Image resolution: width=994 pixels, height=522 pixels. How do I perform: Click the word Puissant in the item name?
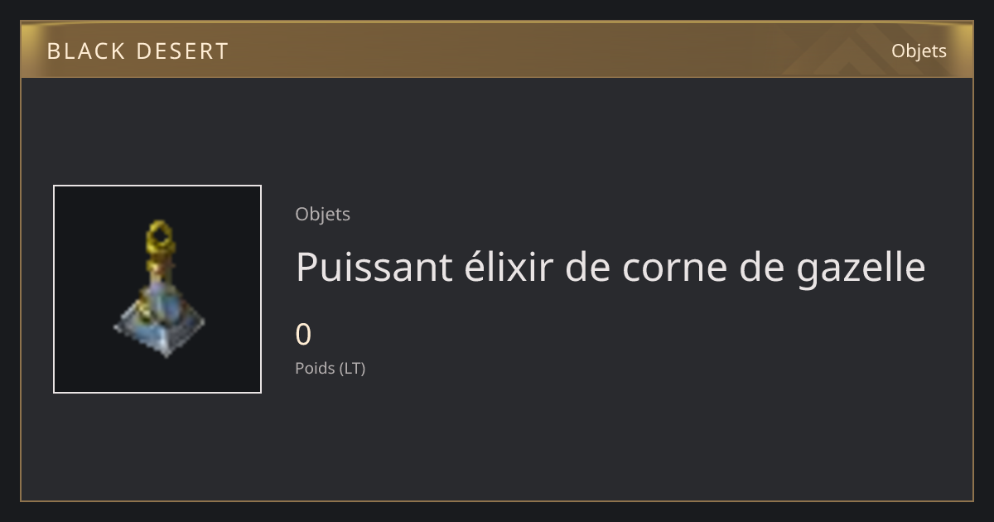point(360,267)
